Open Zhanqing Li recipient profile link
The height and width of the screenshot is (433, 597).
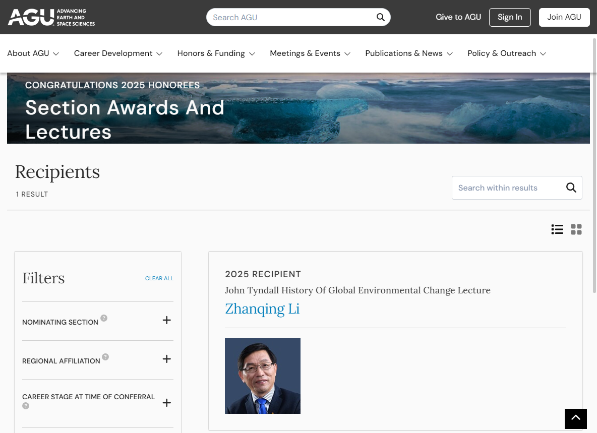click(262, 308)
